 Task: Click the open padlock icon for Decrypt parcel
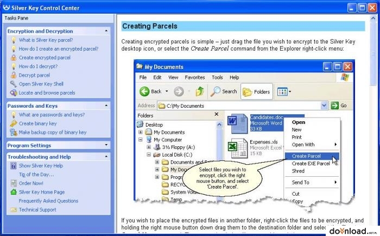pyautogui.click(x=14, y=75)
